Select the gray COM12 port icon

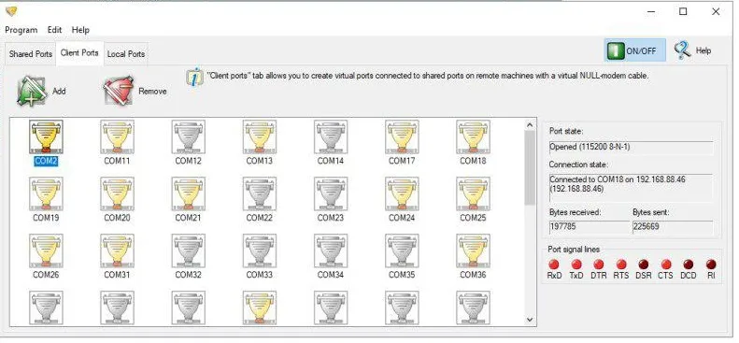[x=188, y=136]
